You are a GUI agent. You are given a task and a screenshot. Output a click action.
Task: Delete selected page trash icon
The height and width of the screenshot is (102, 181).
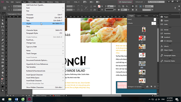(155, 86)
